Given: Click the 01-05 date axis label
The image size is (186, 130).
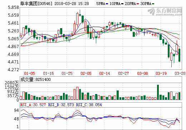Looking at the screenshot, I should point(29,73).
